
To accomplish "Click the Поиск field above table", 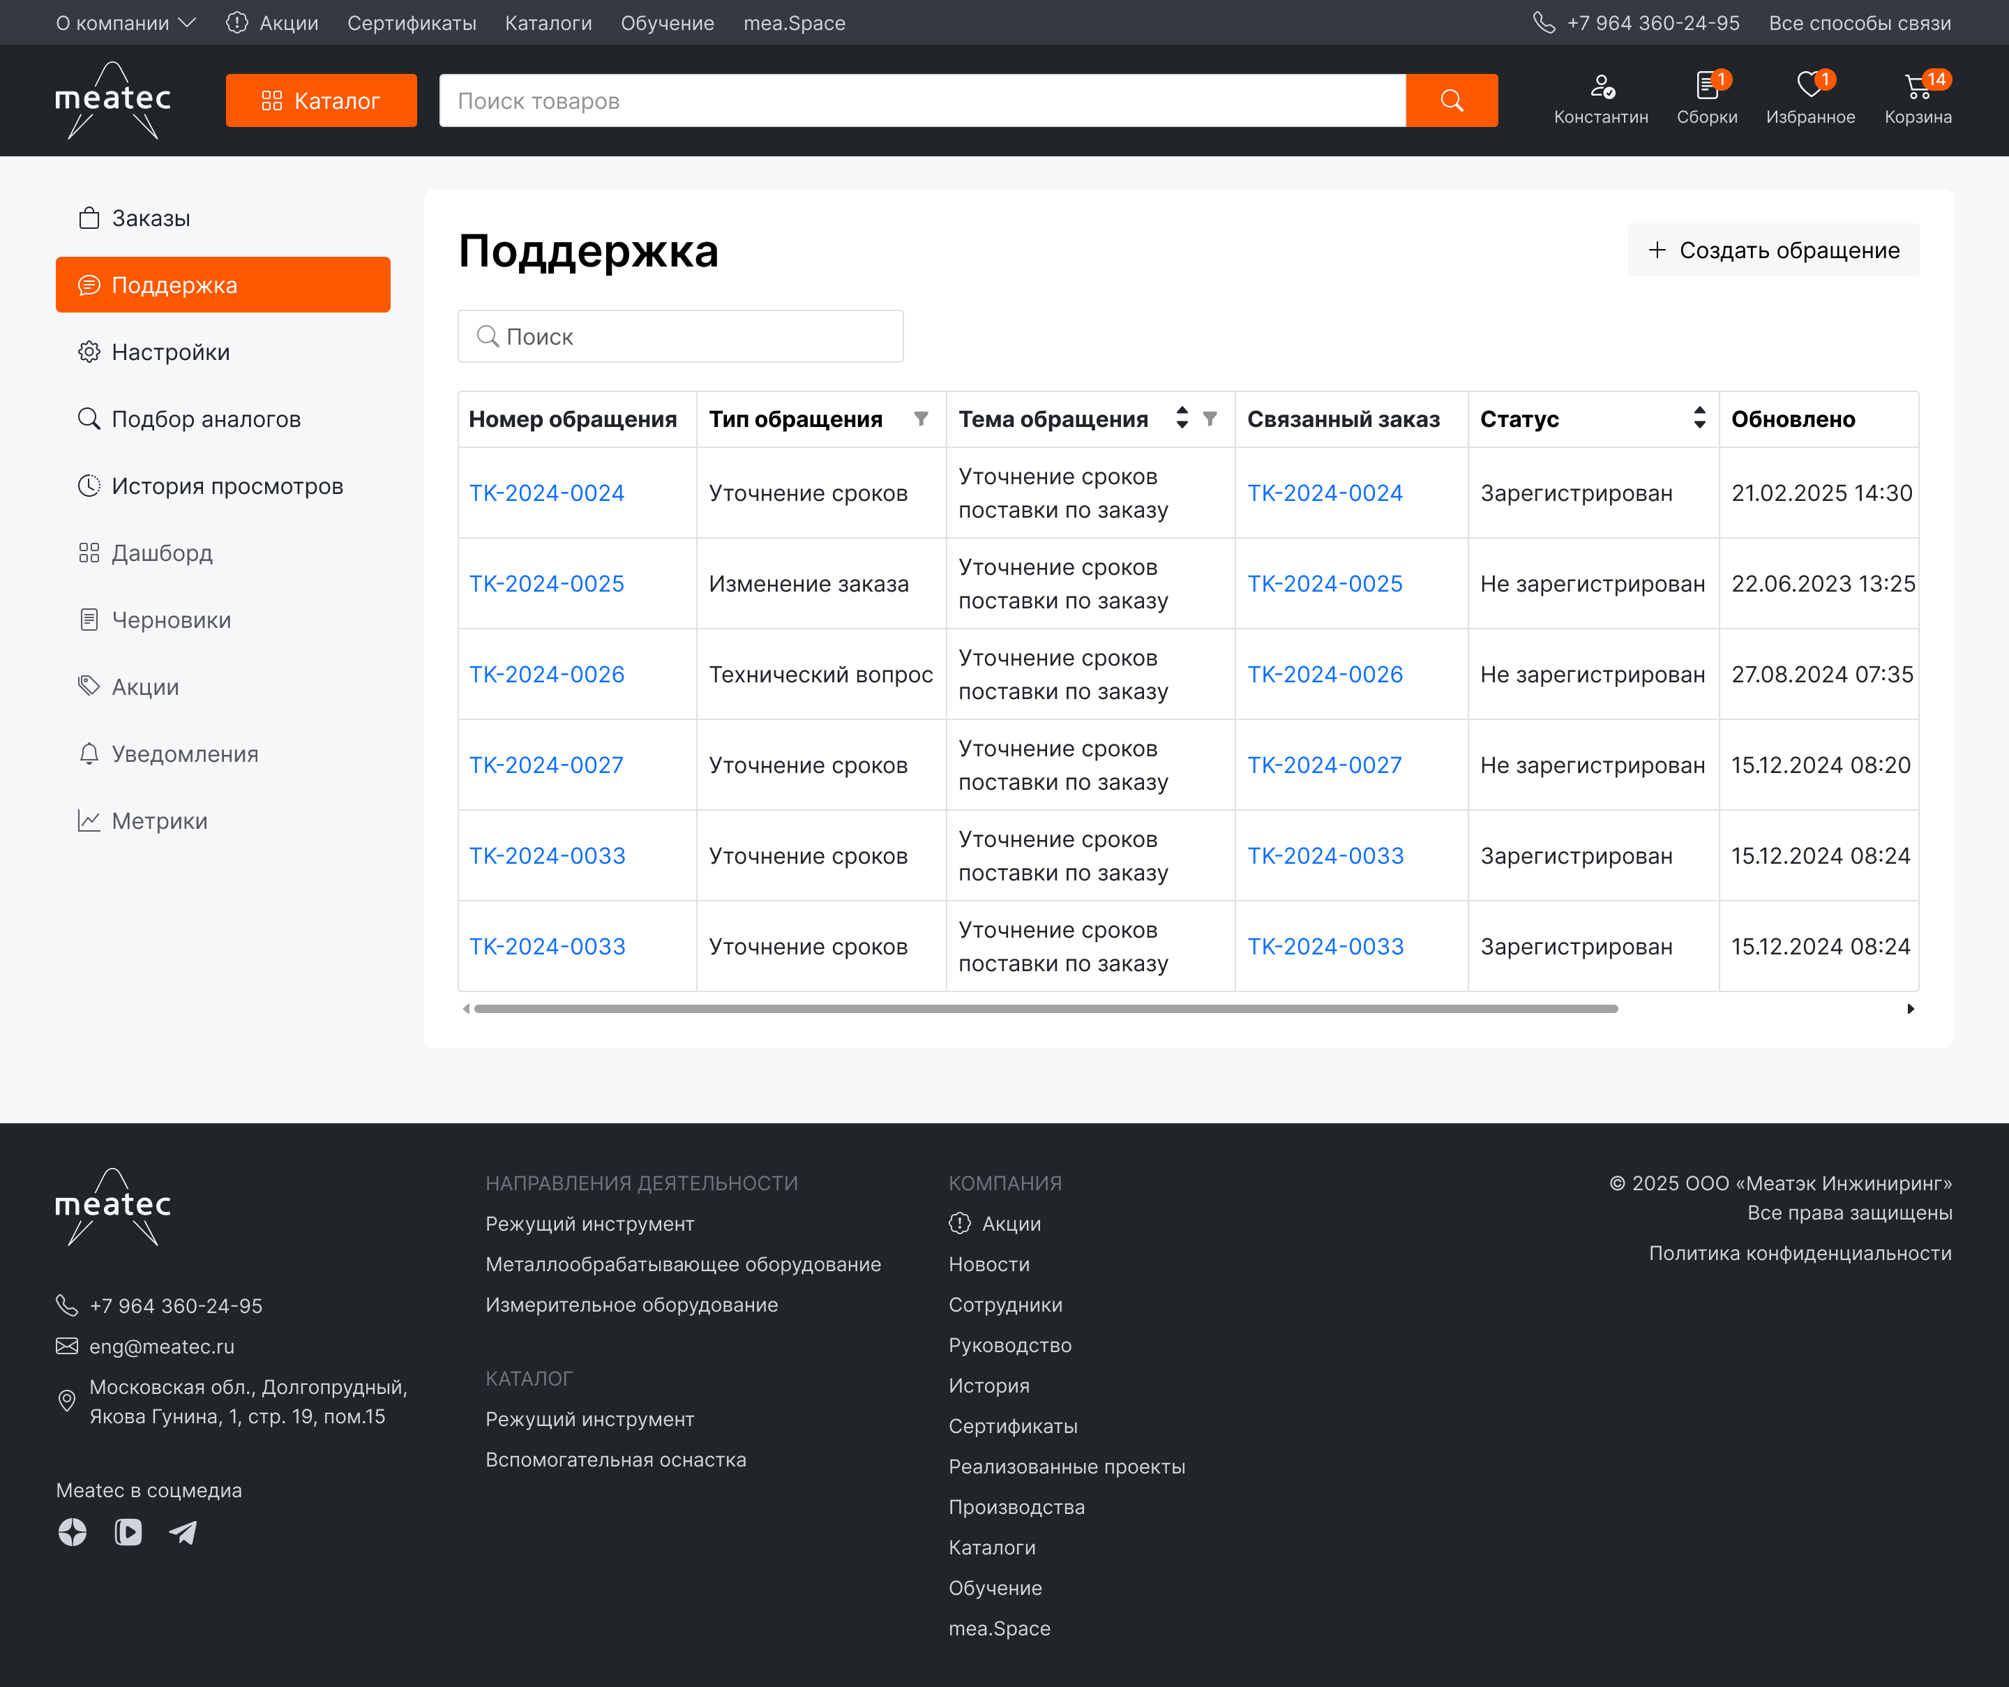I will (x=680, y=337).
